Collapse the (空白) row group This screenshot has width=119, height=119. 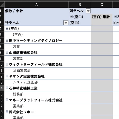tap(7, 29)
